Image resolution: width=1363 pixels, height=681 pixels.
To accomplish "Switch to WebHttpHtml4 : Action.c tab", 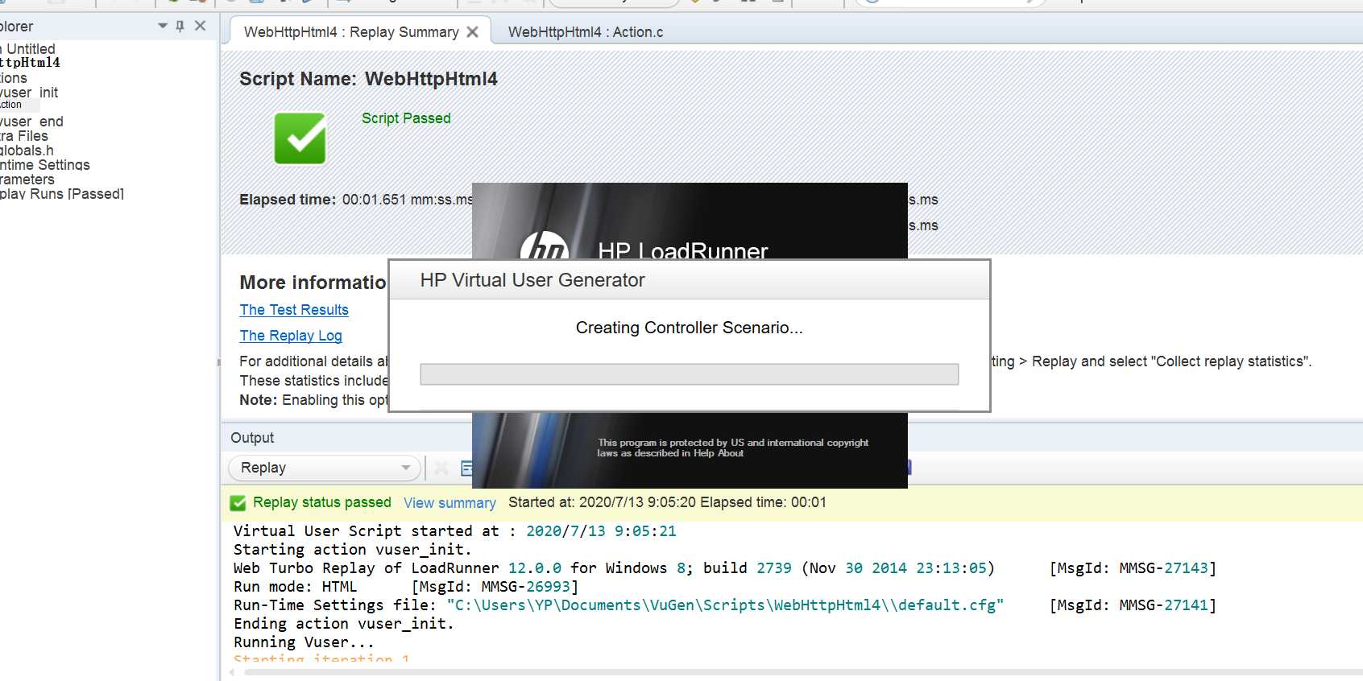I will click(x=586, y=32).
